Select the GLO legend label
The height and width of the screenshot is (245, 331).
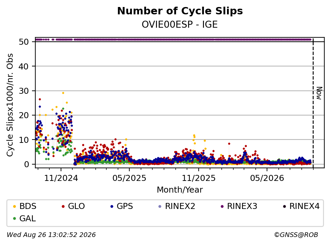(x=76, y=206)
